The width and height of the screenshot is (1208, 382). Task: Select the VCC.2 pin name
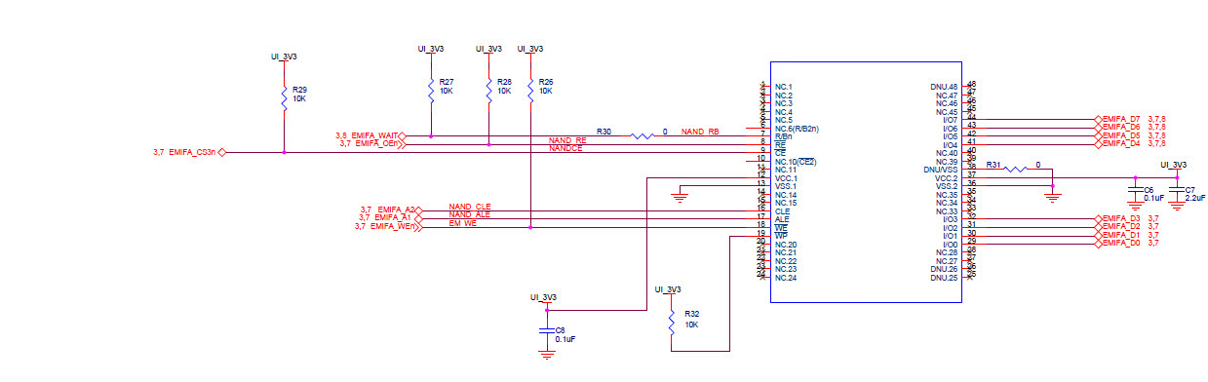(x=947, y=178)
